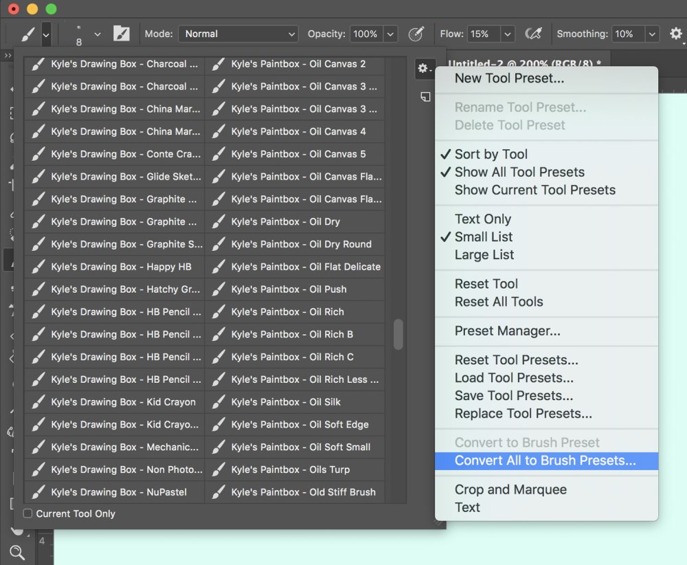687x565 pixels.
Task: Select Kyle's Paintbox - Oil Soft Small preset
Action: [x=295, y=447]
